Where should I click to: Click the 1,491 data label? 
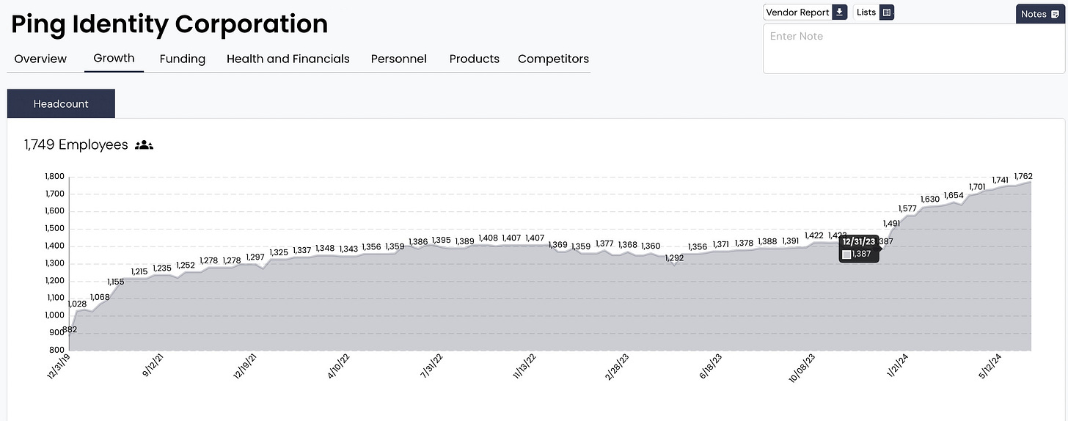pos(891,224)
